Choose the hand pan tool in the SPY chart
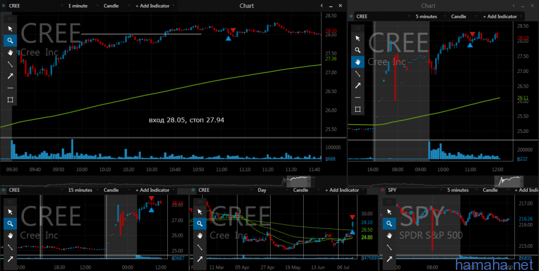 389,236
